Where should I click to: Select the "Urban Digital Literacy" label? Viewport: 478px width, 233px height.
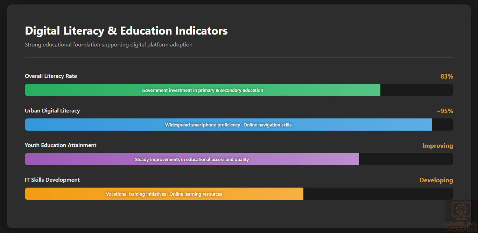tap(52, 111)
